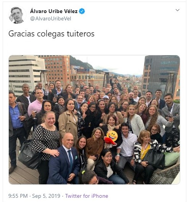Open the Álvaro Uribe Vélez display name
The image size is (189, 202).
point(54,12)
